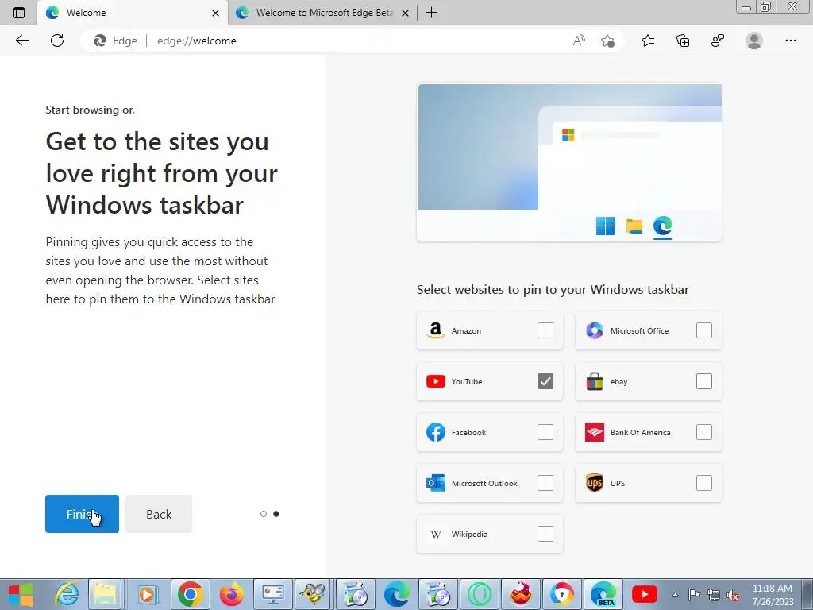Reload the welcome page
Image resolution: width=813 pixels, height=610 pixels.
pos(57,41)
